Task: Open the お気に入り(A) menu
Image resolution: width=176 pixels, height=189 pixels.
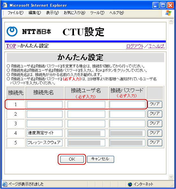Action: point(74,13)
